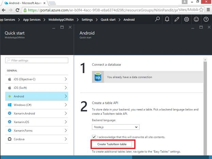Expand the Windows (C#) row chevron

click(66, 105)
